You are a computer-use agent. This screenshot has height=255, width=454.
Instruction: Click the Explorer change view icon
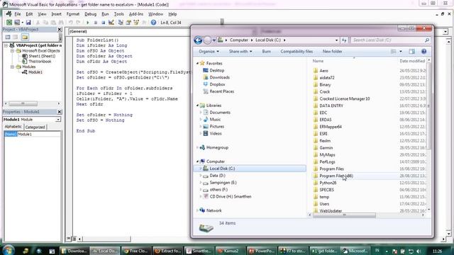pyautogui.click(x=394, y=52)
